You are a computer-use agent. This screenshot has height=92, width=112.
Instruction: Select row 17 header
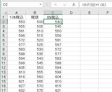point(4,90)
